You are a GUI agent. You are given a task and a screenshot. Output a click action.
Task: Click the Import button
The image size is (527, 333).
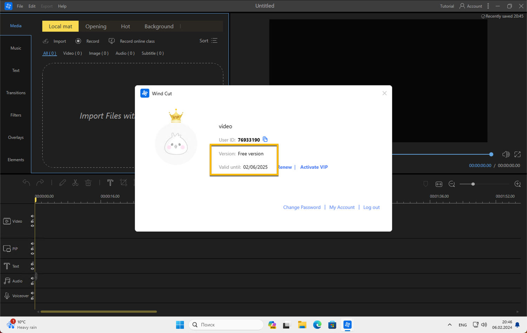54,41
